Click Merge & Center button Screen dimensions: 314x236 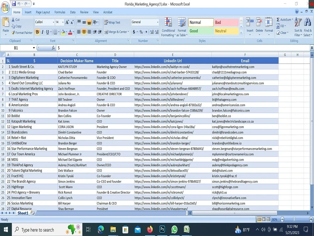(116, 32)
